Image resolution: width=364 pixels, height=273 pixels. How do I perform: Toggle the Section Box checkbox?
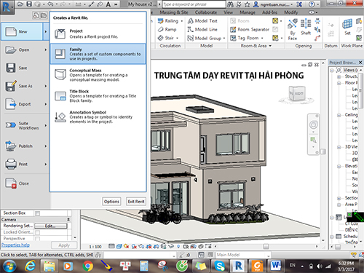click(x=37, y=213)
